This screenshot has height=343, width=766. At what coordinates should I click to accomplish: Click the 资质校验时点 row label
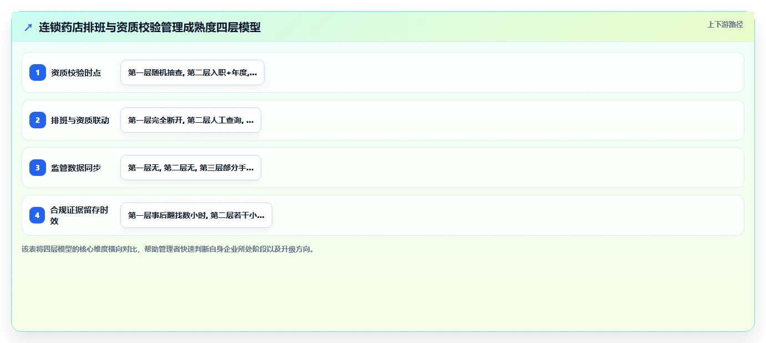(76, 72)
